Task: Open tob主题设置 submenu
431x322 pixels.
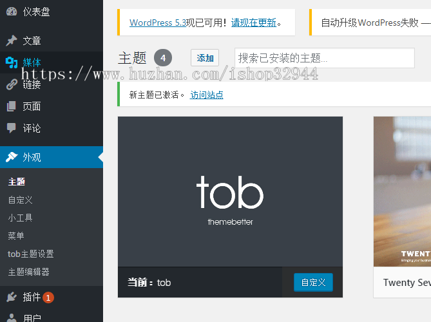Action: pos(31,254)
